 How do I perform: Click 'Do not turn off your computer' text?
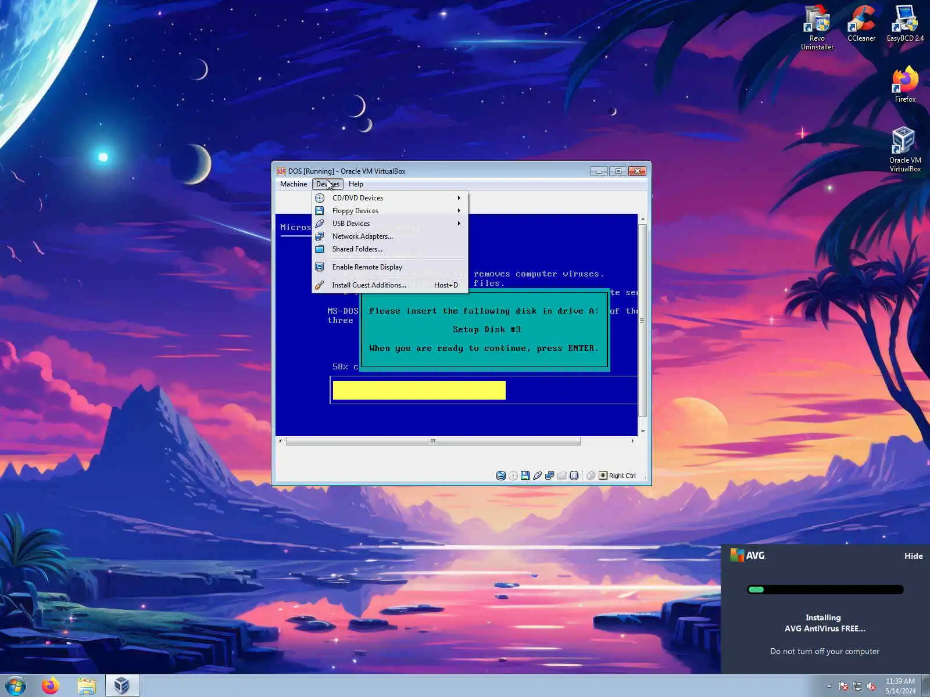[x=824, y=651]
